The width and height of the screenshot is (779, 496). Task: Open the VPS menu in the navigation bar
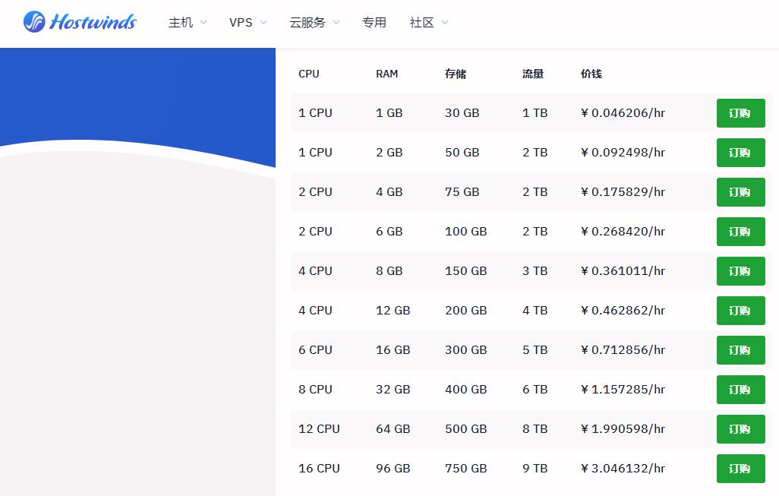pyautogui.click(x=240, y=23)
